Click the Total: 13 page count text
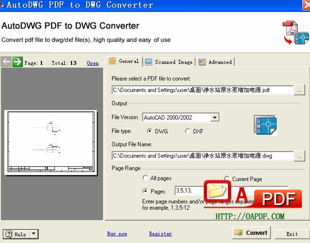The width and height of the screenshot is (310, 243). 64,63
